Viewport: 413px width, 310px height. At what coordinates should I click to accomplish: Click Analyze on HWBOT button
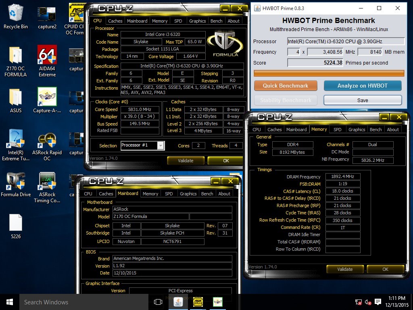coord(363,86)
